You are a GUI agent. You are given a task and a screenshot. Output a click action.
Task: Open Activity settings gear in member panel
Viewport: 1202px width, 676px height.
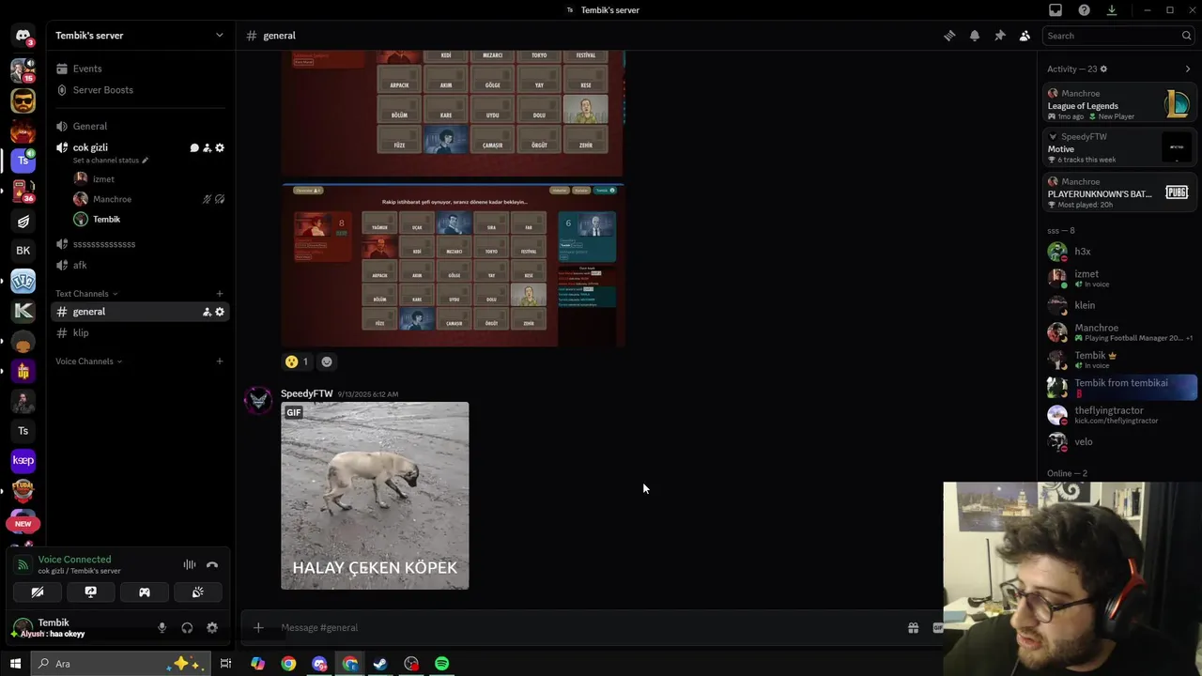pos(1103,69)
